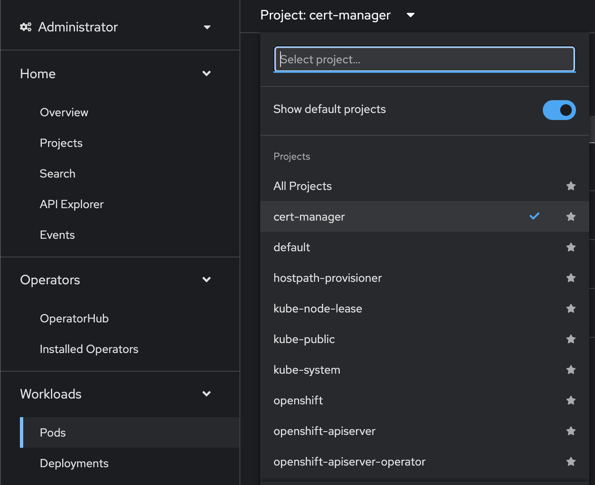
Task: Star the hostpath-provisioner project
Action: tap(571, 278)
